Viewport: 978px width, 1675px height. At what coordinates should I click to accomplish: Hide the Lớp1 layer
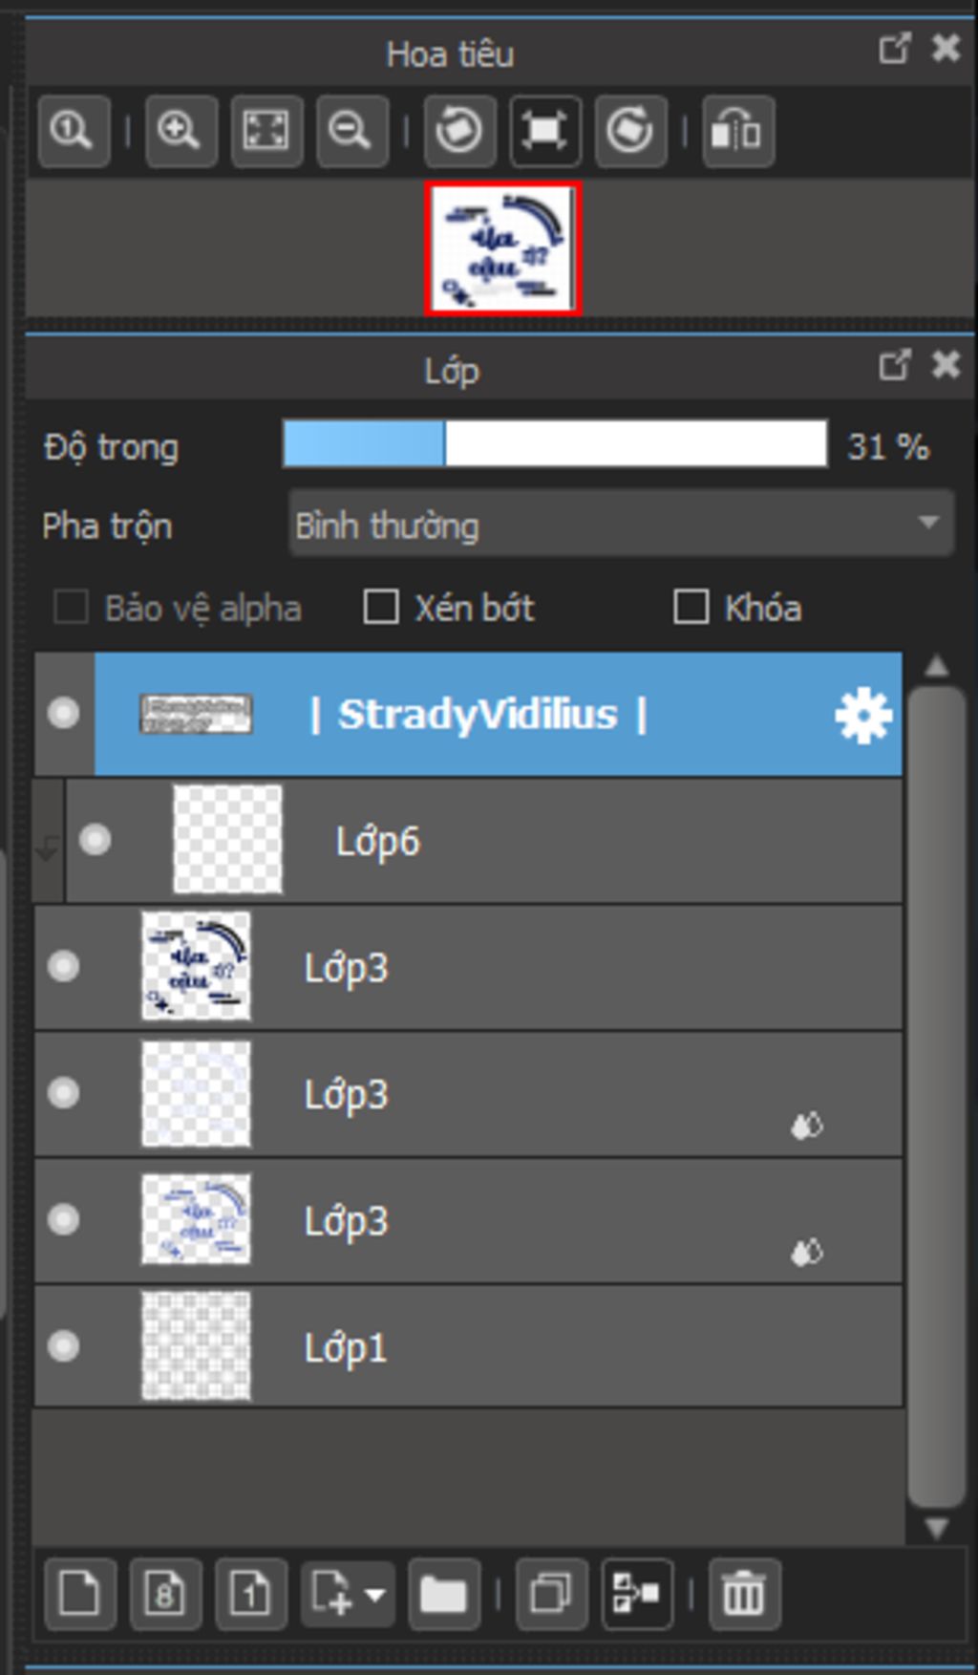[x=64, y=1346]
